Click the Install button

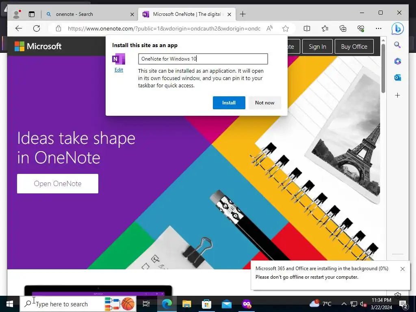pos(229,103)
